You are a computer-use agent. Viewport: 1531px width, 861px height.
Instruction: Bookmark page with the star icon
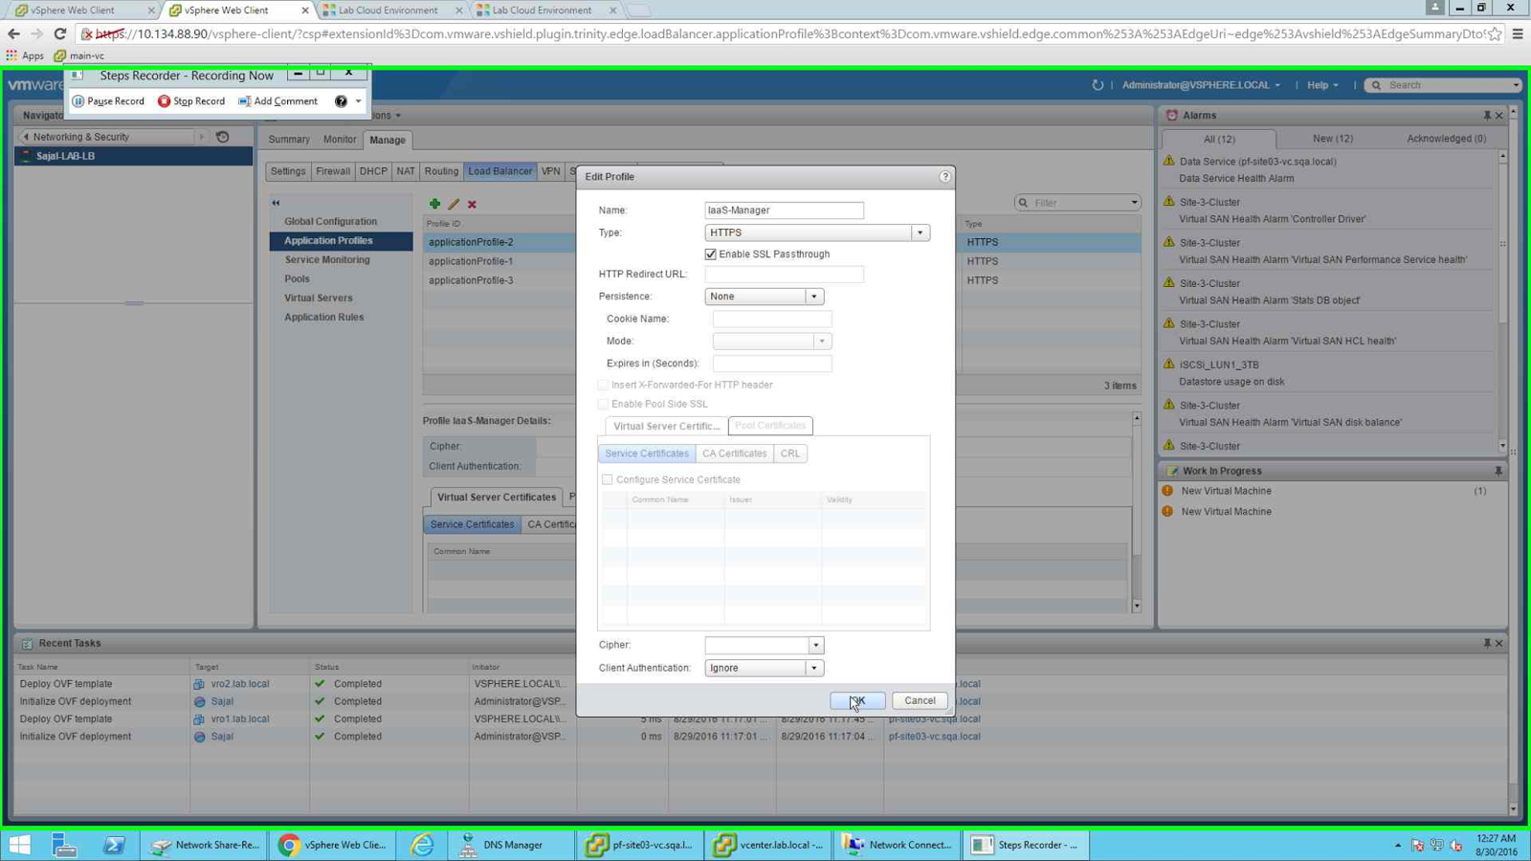(x=1495, y=33)
